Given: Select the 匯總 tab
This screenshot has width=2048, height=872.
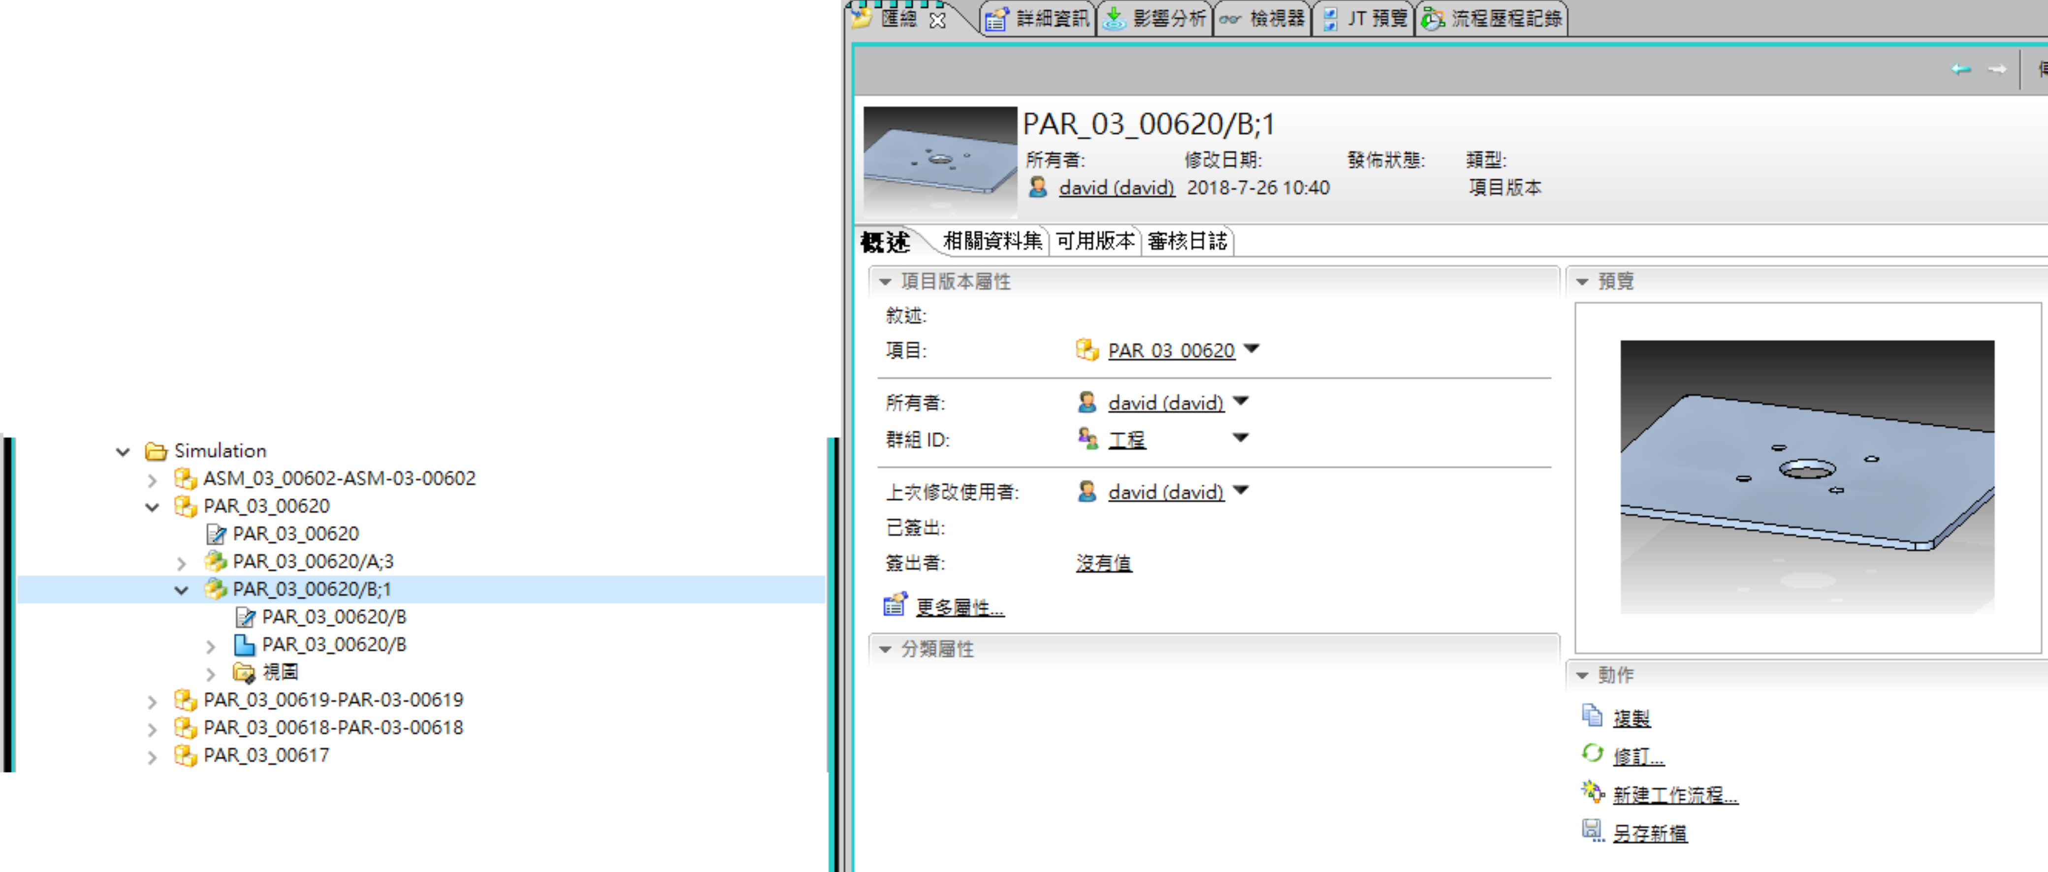Looking at the screenshot, I should pyautogui.click(x=898, y=18).
